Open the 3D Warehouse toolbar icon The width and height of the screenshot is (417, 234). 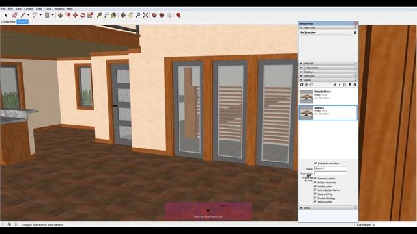click(154, 15)
